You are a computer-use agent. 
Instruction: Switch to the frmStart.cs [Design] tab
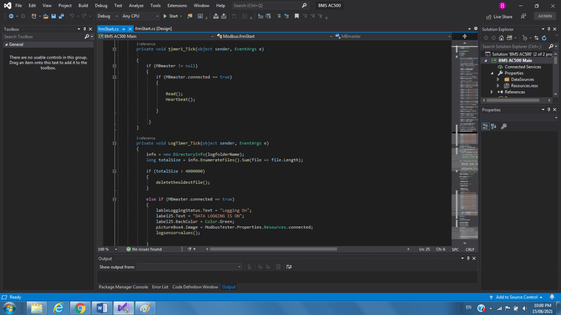click(x=154, y=29)
